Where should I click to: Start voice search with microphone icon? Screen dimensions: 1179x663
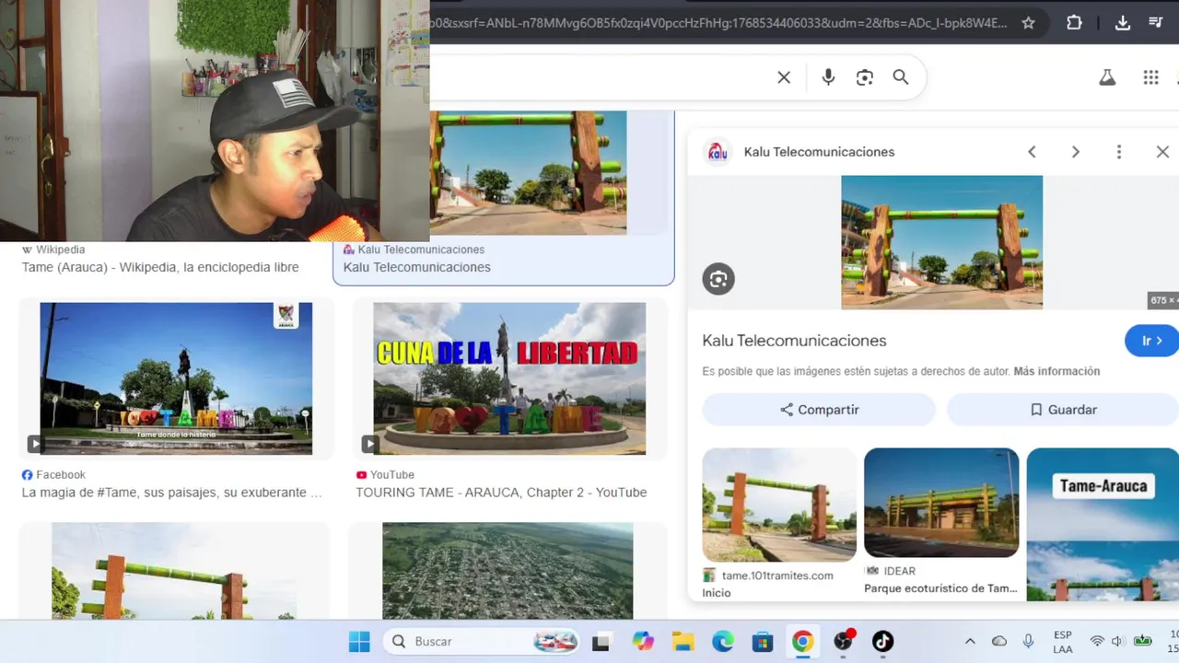pyautogui.click(x=828, y=78)
